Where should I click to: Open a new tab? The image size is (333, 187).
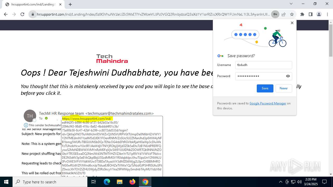coord(70,4)
